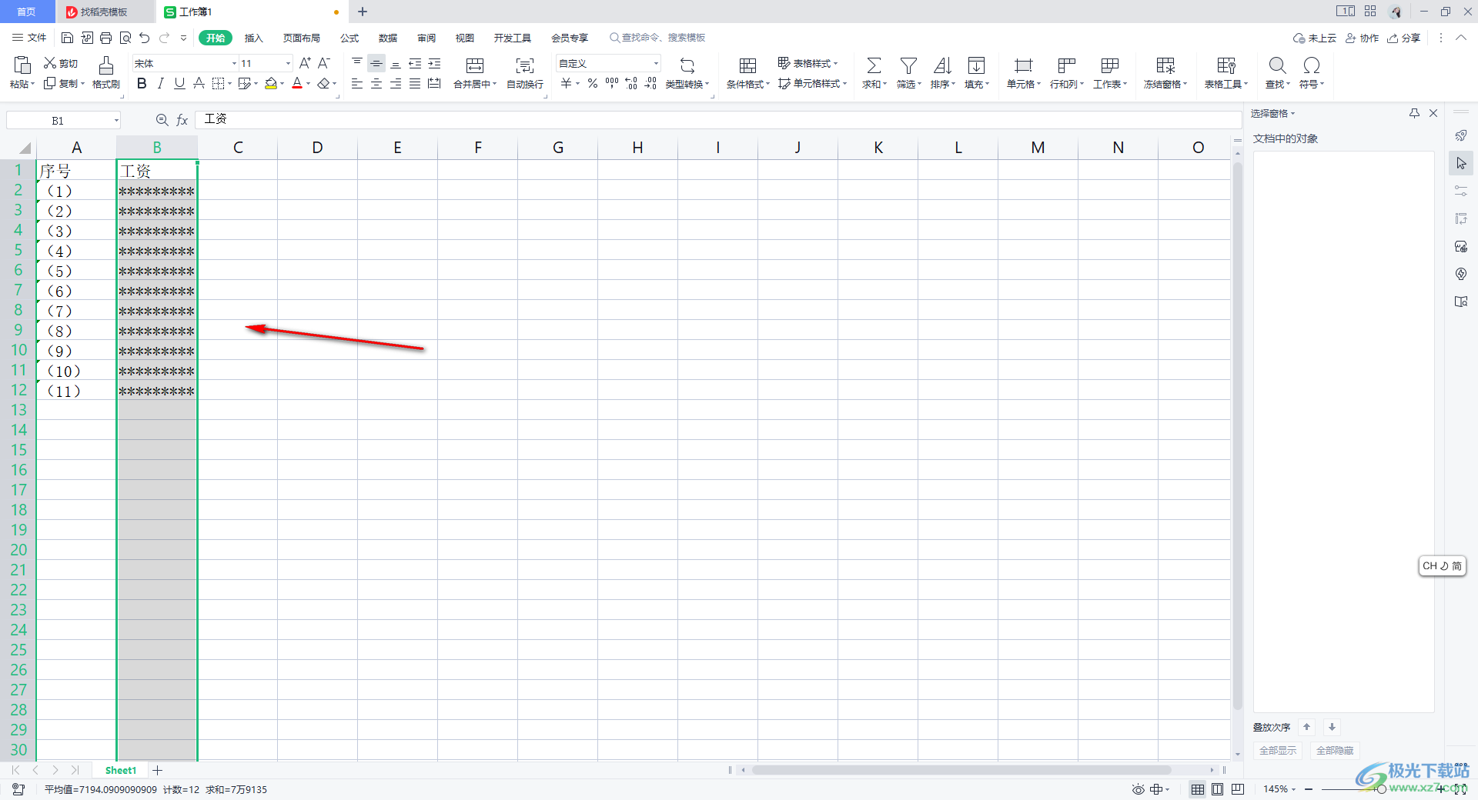Click the Format Painter brush icon
The height and width of the screenshot is (800, 1478).
106,65
